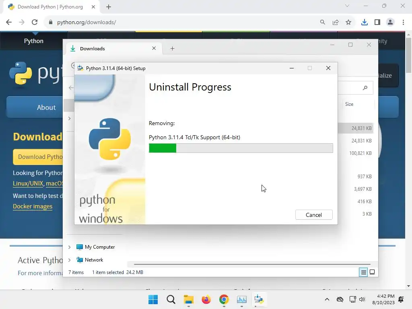Open File Explorer from the taskbar
This screenshot has width=412, height=309.
click(188, 299)
